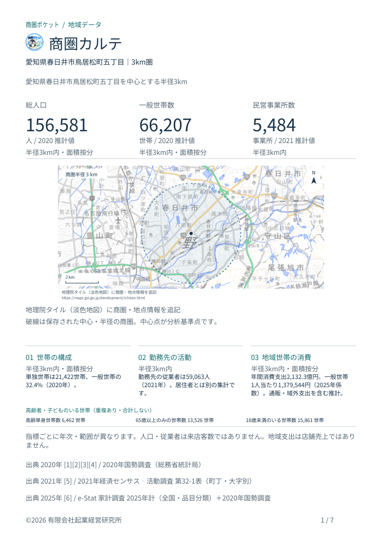Viewport: 382px width, 540px height.
Task: Click the 出典 2025年 e-Stat 家計調査 source line
Action: [149, 498]
